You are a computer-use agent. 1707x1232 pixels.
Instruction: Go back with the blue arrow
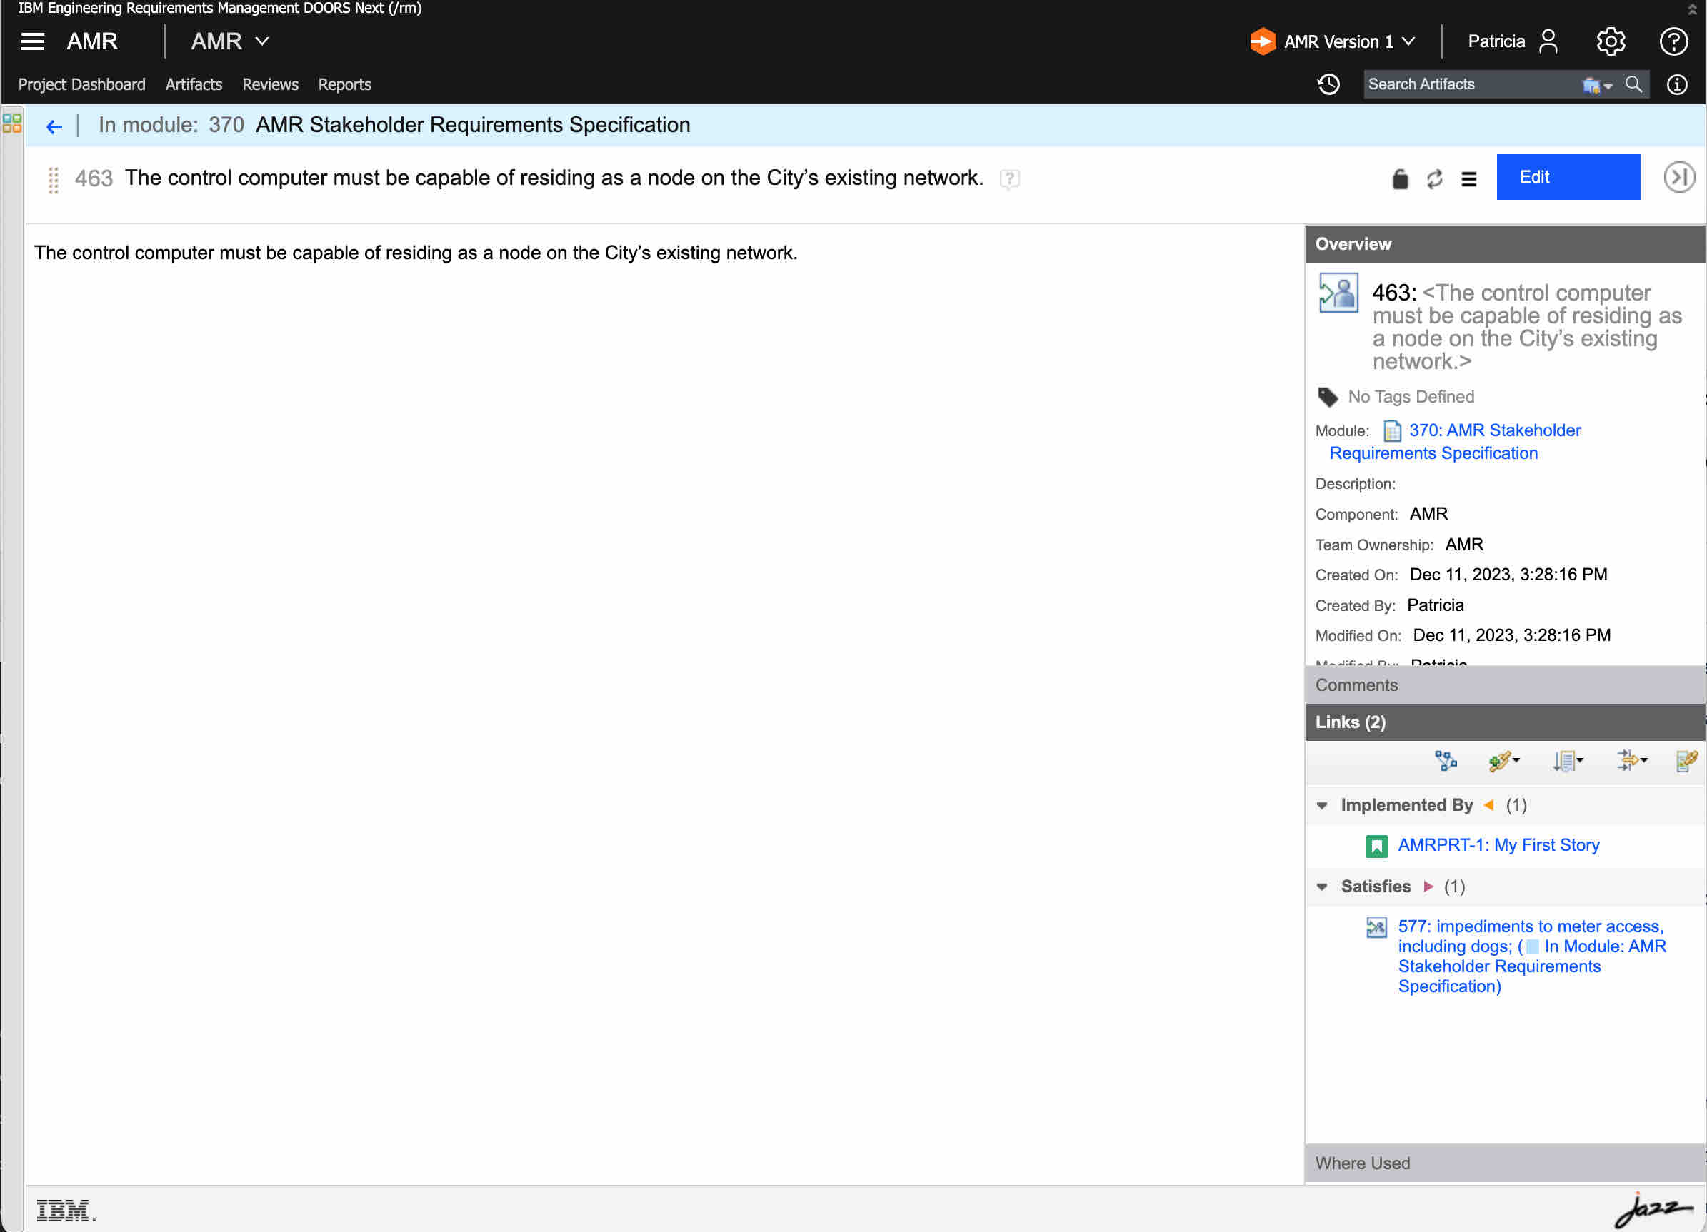click(54, 126)
